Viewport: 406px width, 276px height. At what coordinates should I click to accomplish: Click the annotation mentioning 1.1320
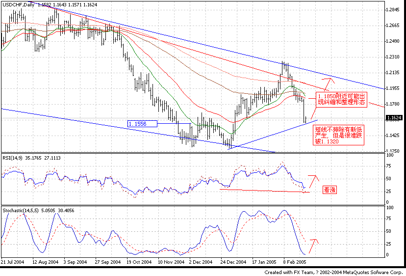[339, 135]
